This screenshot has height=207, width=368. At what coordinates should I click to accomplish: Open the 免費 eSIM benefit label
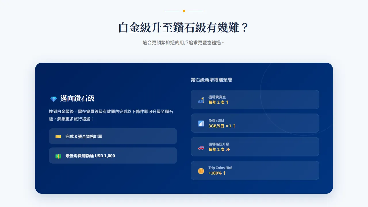tap(216, 121)
